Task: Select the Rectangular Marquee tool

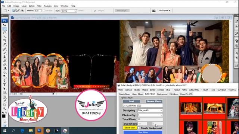Action: click(x=4, y=29)
